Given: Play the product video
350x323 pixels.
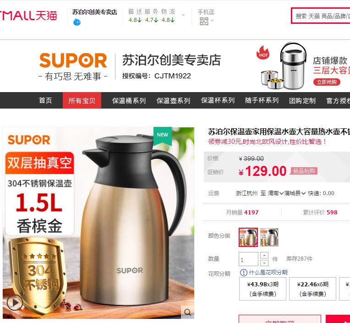Looking at the screenshot, I should [15, 303].
